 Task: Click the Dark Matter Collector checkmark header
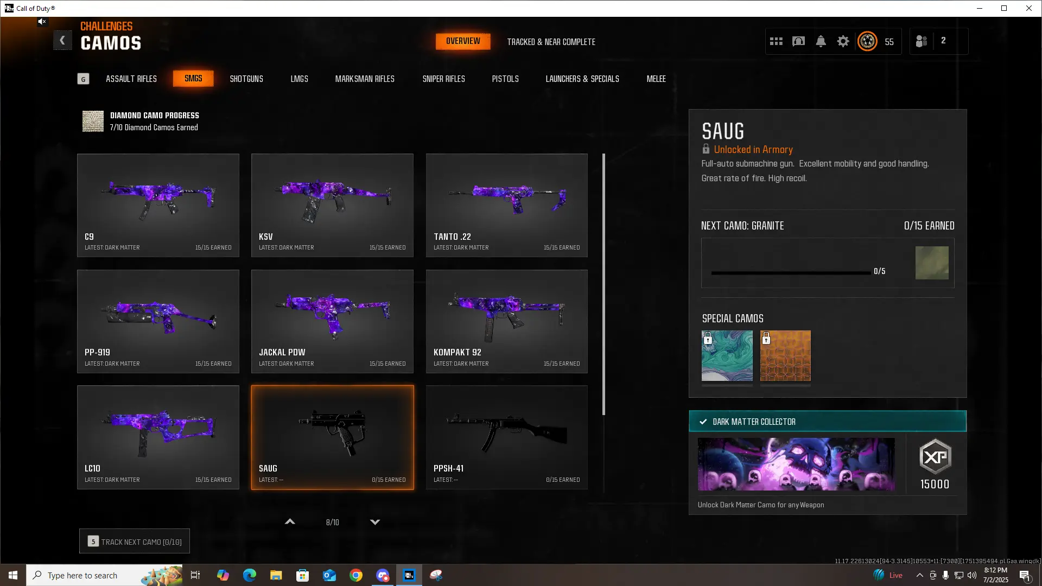tap(827, 422)
